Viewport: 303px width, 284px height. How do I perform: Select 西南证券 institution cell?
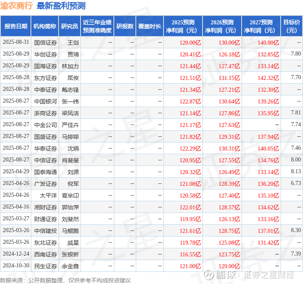point(46,254)
